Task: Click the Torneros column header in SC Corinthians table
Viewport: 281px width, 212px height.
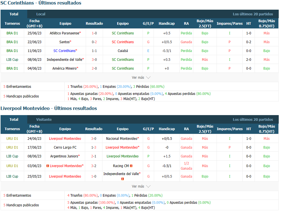Action: 12,24
